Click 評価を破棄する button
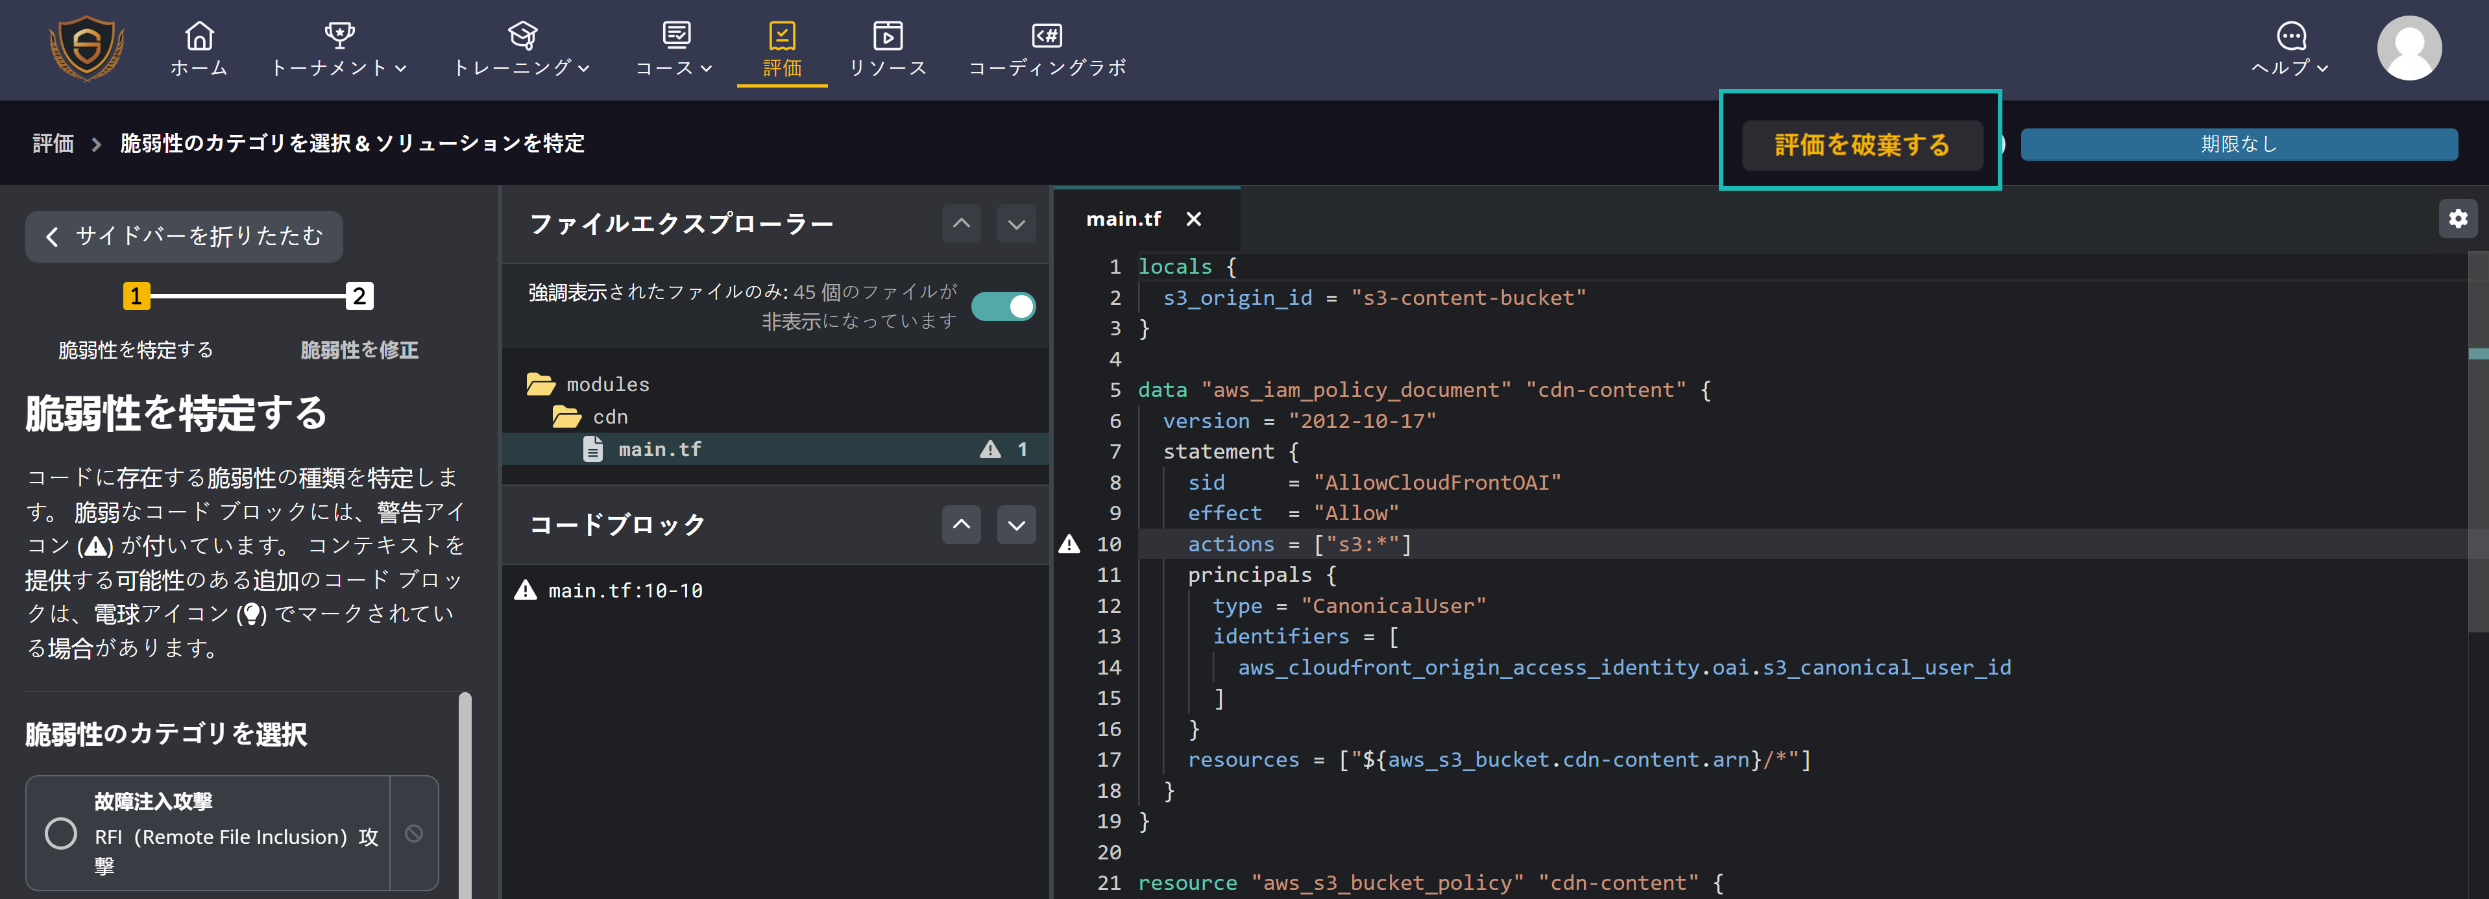Screen dimensions: 2489x899 click(1862, 145)
